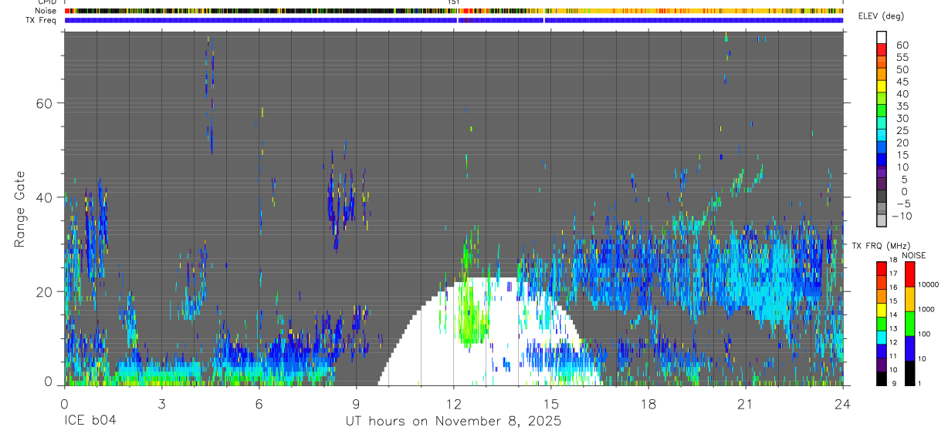This screenshot has height=437, width=948.
Task: Select the yellow 1000–10000 segment of NOISE bar
Action: point(910,298)
